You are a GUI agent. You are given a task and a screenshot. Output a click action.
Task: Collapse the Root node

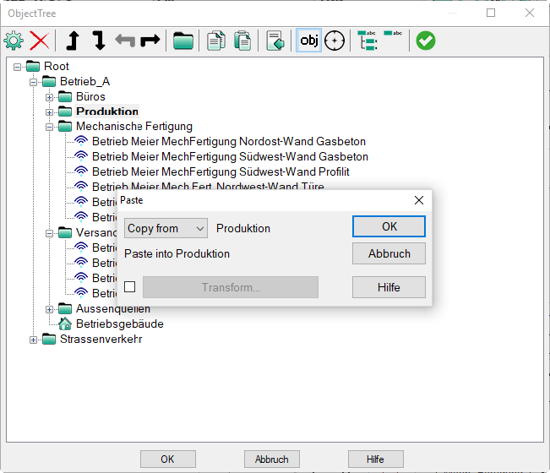[17, 67]
